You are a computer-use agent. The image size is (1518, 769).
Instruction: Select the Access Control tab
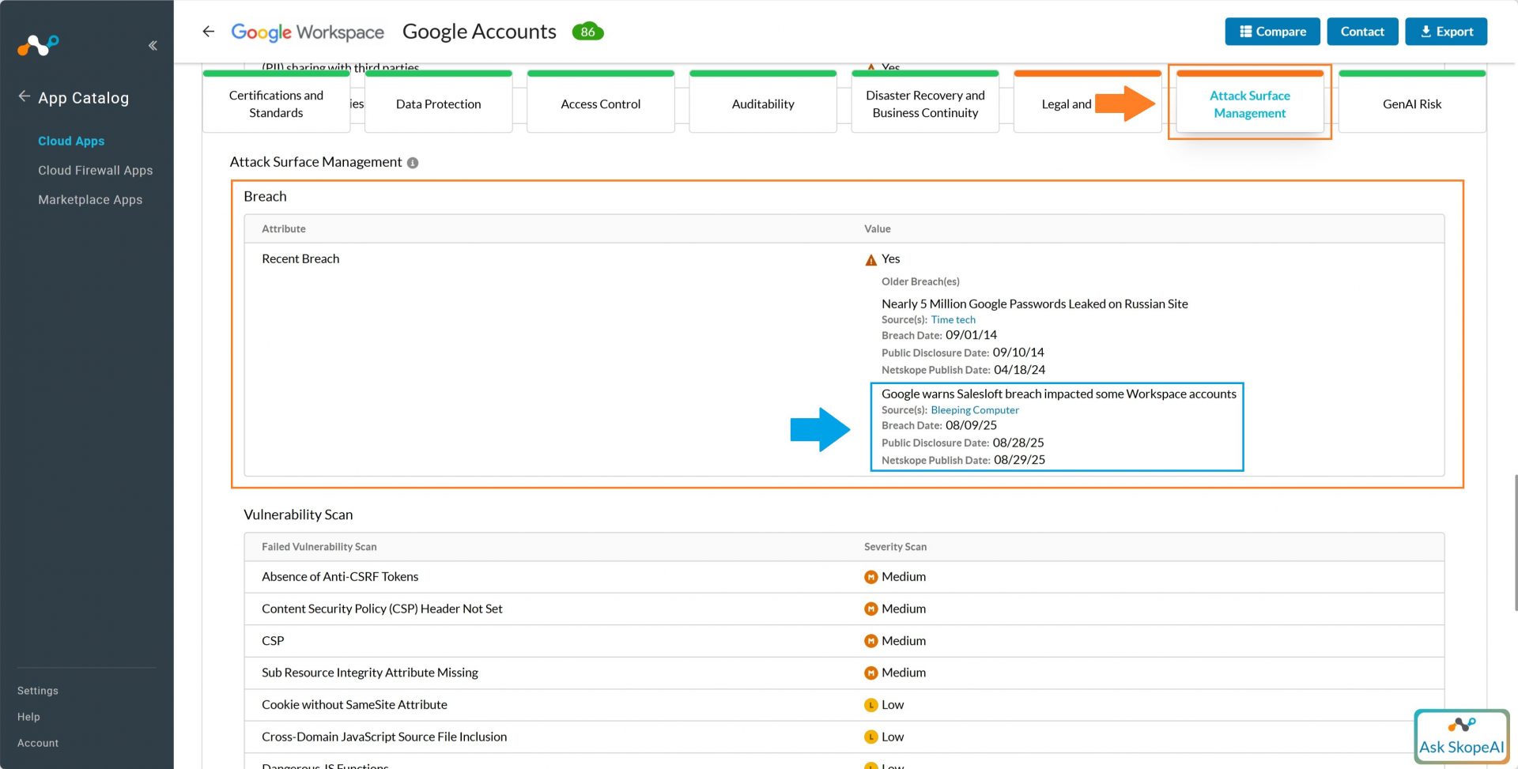(x=600, y=104)
